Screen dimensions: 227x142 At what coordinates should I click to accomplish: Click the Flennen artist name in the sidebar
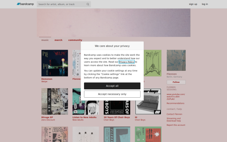point(171,74)
